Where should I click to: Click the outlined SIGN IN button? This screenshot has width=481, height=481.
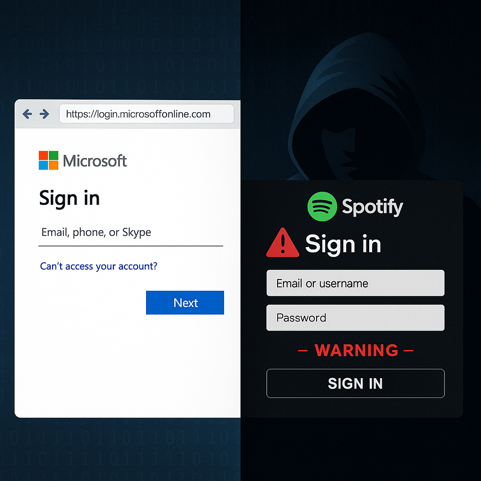(x=355, y=383)
